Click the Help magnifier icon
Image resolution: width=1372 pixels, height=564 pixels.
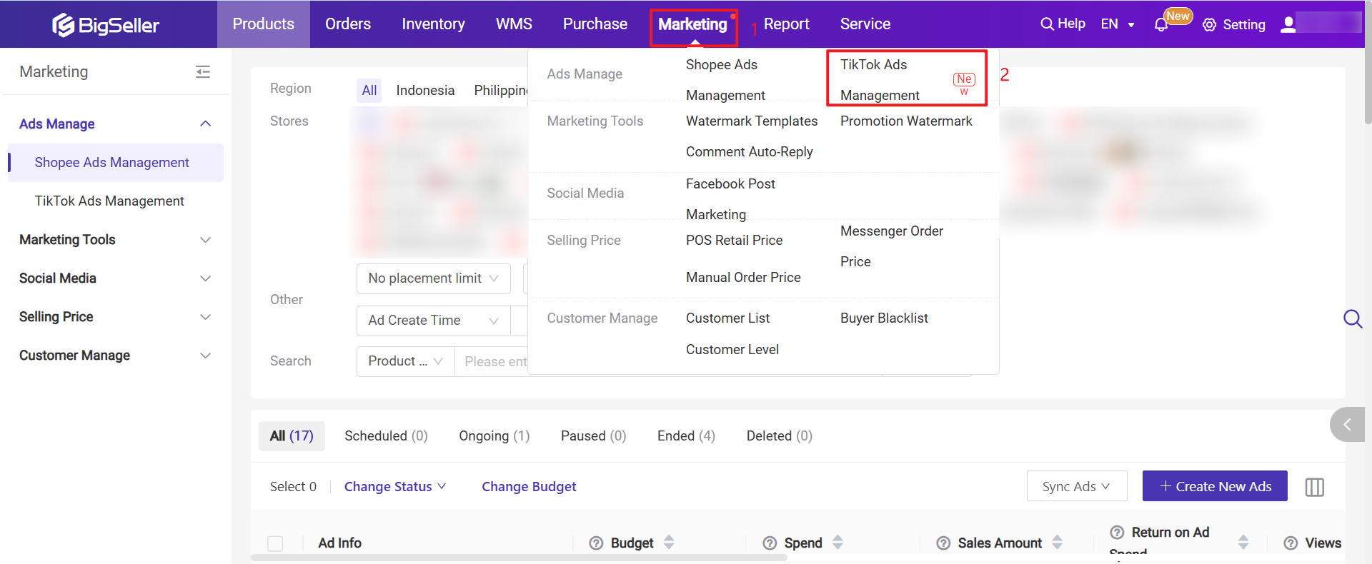1047,24
